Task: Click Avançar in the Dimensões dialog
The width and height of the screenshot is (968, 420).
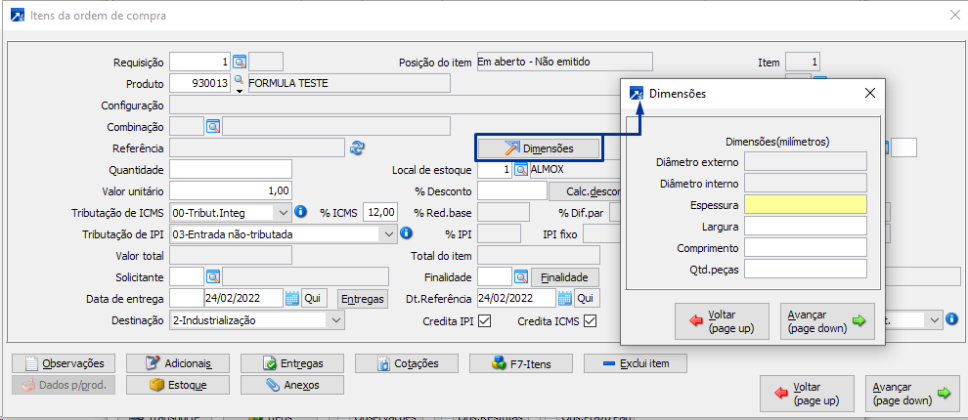Action: (x=827, y=321)
